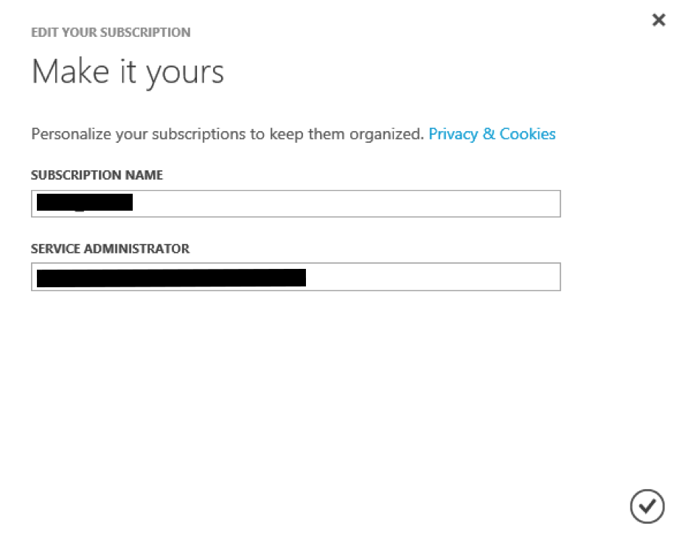Confirm changes with the checkmark button
682x537 pixels.
[647, 506]
